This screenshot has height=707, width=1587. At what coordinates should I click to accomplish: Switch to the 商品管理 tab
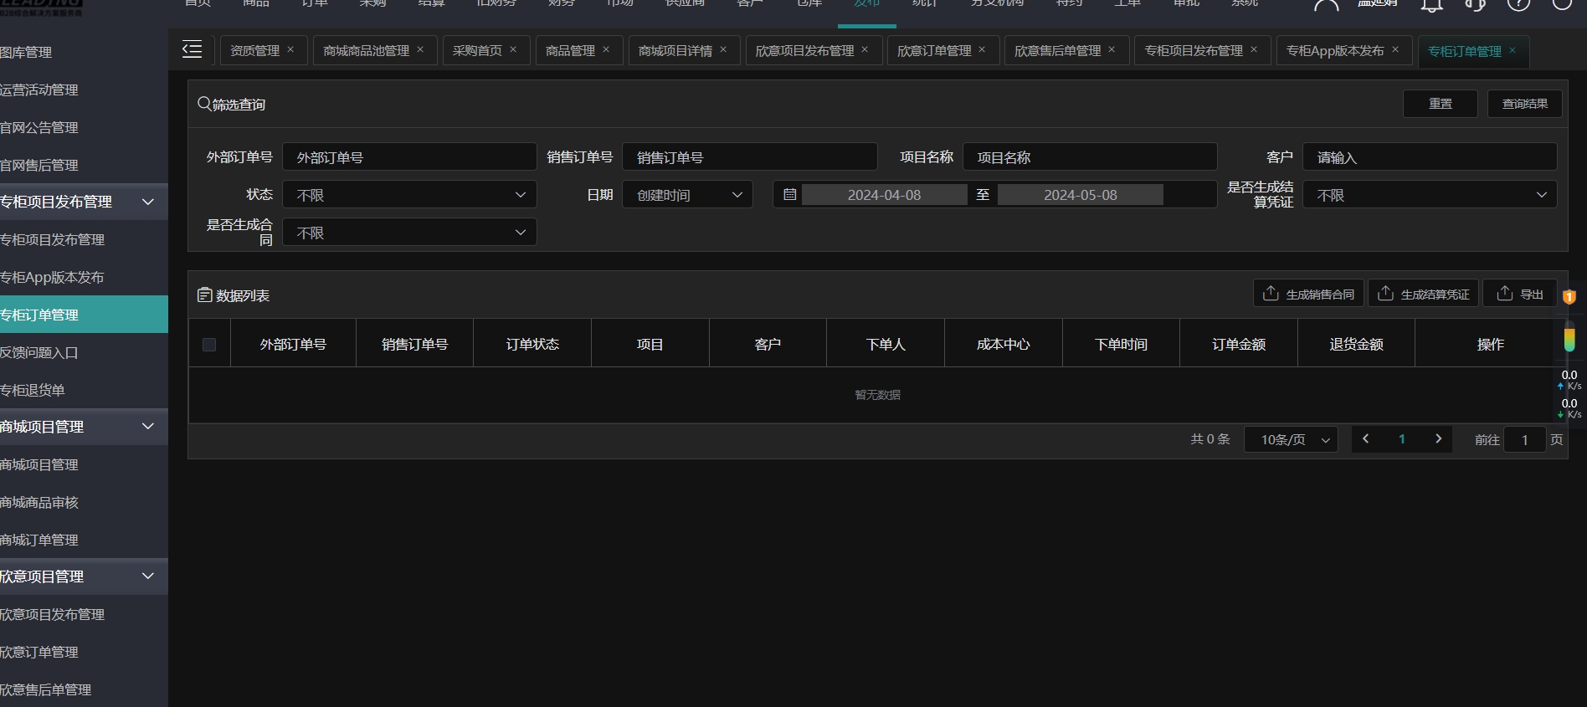(570, 51)
